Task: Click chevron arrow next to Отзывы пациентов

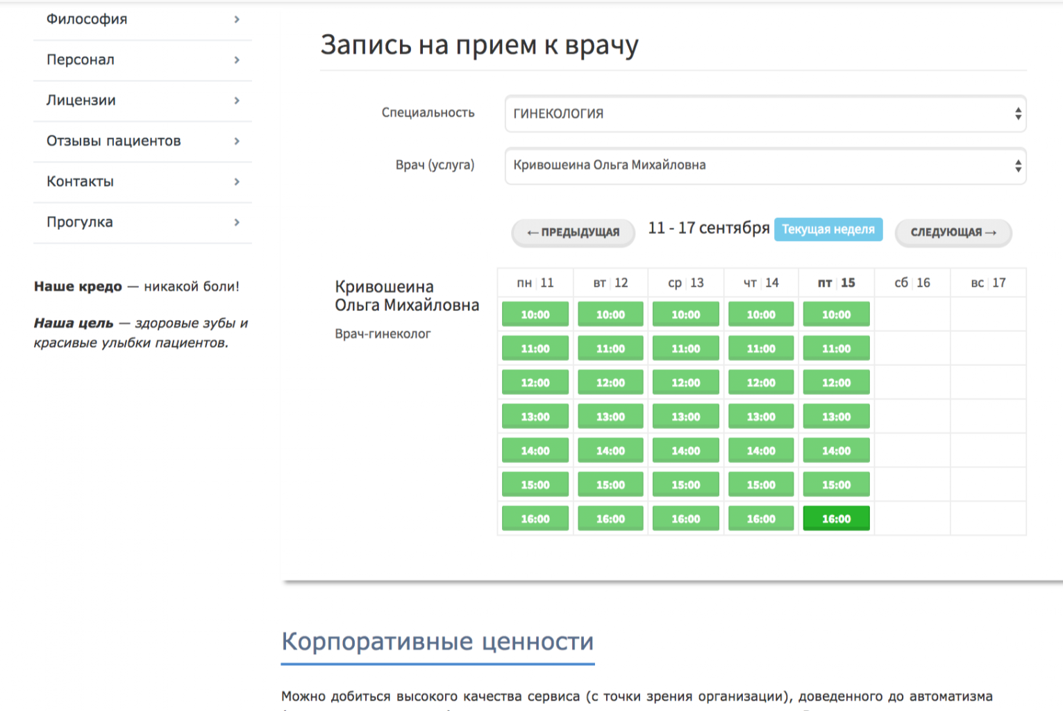Action: coord(237,141)
